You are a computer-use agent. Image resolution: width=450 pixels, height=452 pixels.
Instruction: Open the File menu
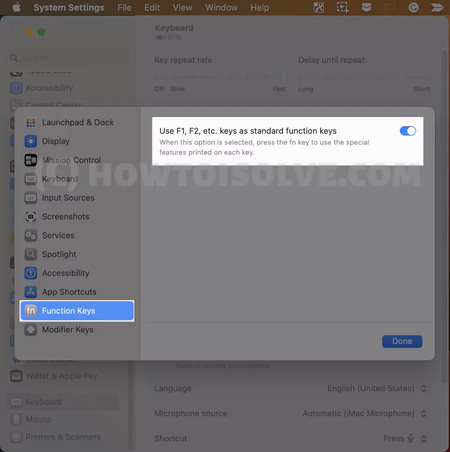[124, 8]
